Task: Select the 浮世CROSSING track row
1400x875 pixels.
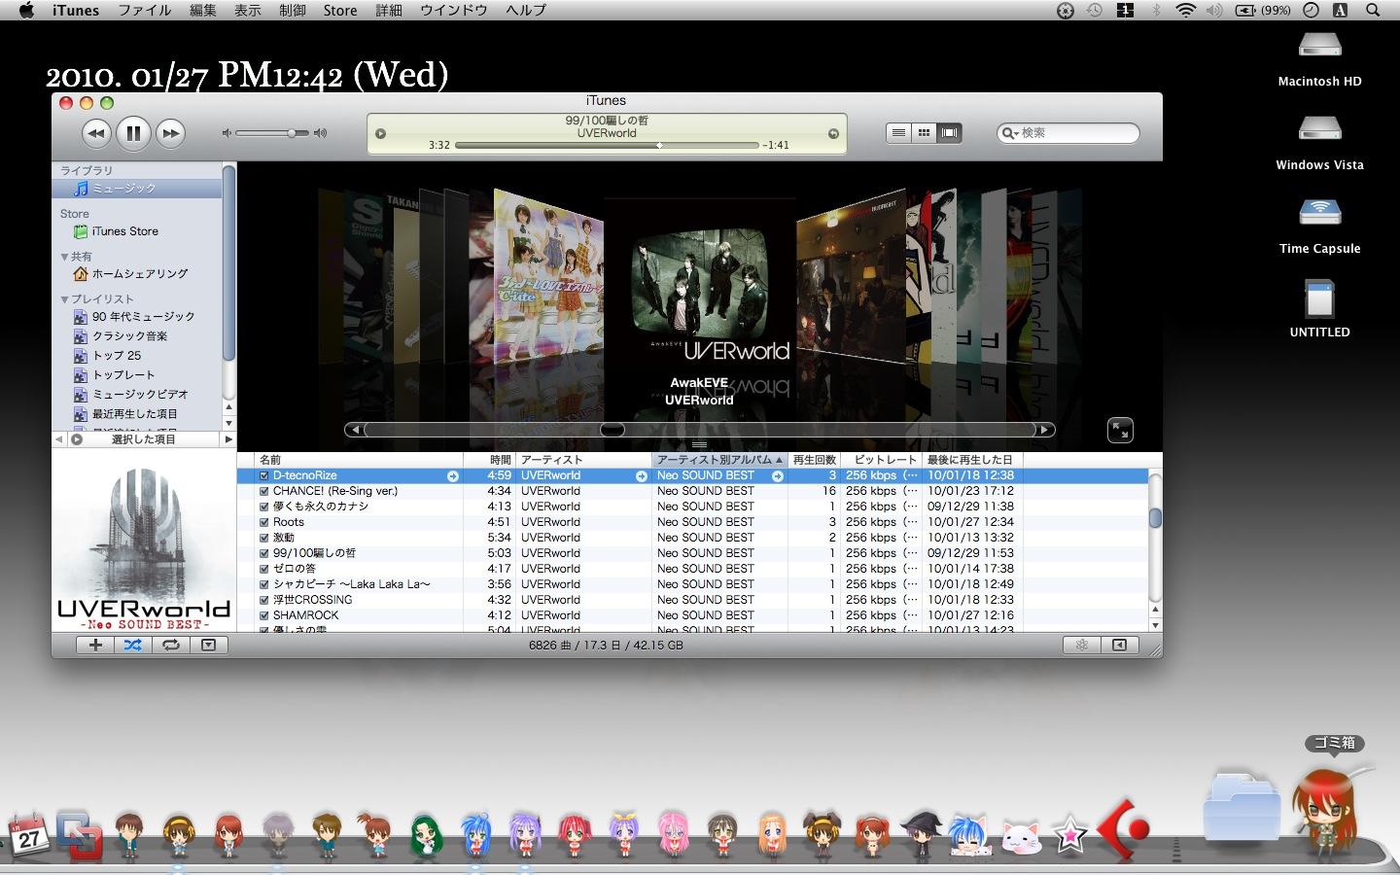Action: click(x=692, y=600)
